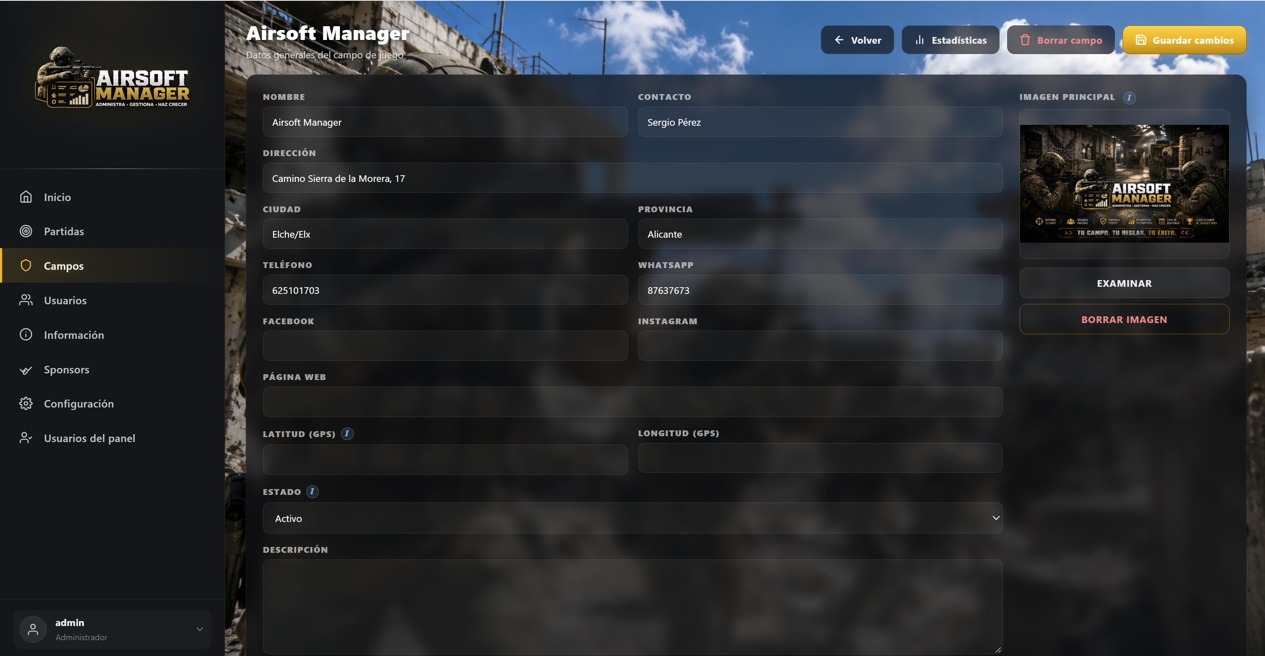Open the Inicio menu item
This screenshot has height=656, width=1265.
[112, 197]
